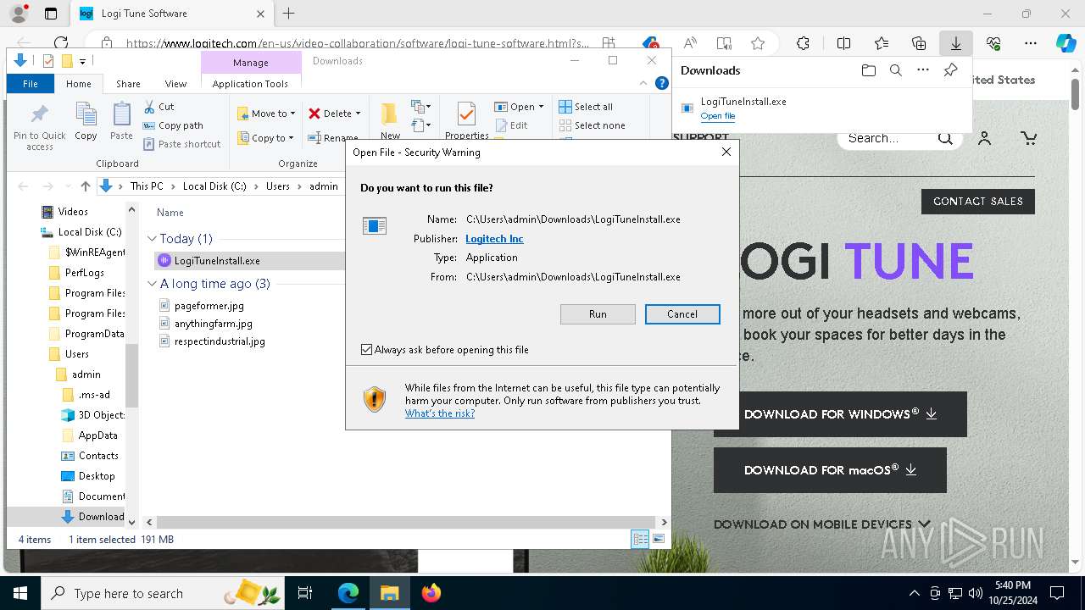Click the Edge Extensions puzzle icon

click(803, 43)
